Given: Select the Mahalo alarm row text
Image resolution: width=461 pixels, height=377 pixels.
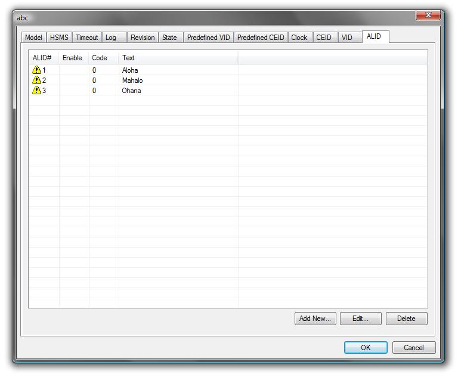Looking at the screenshot, I should pos(132,81).
